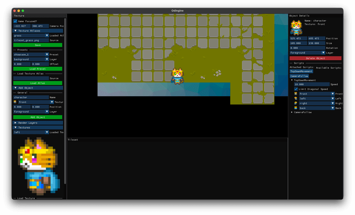Image resolution: width=355 pixels, height=215 pixels.
Task: Click the character sprite in the game viewport
Action: point(177,76)
